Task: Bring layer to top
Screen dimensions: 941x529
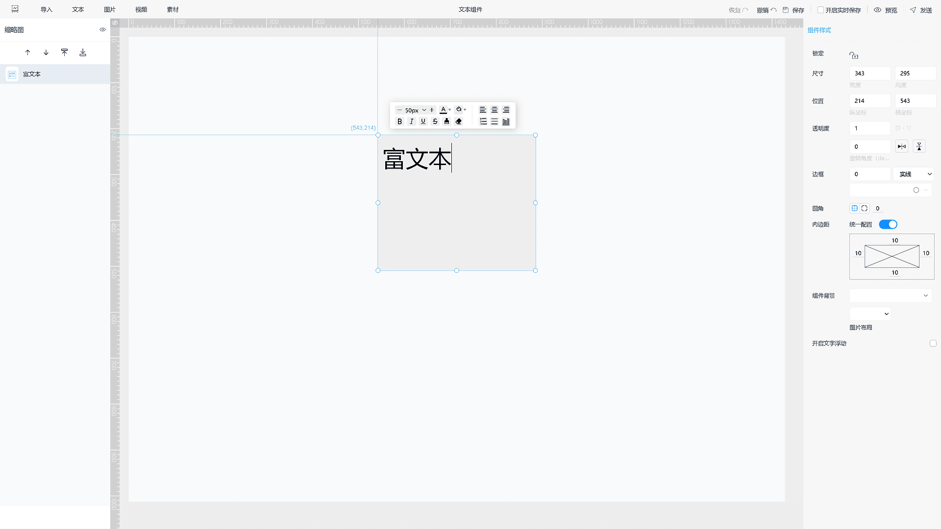Action: 64,52
